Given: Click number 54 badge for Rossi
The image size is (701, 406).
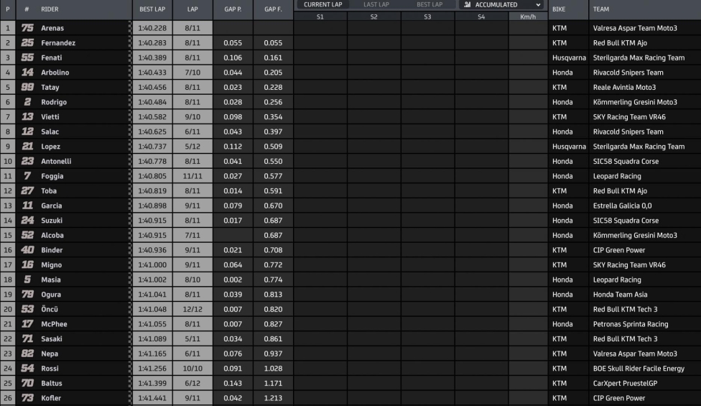Looking at the screenshot, I should coord(27,368).
